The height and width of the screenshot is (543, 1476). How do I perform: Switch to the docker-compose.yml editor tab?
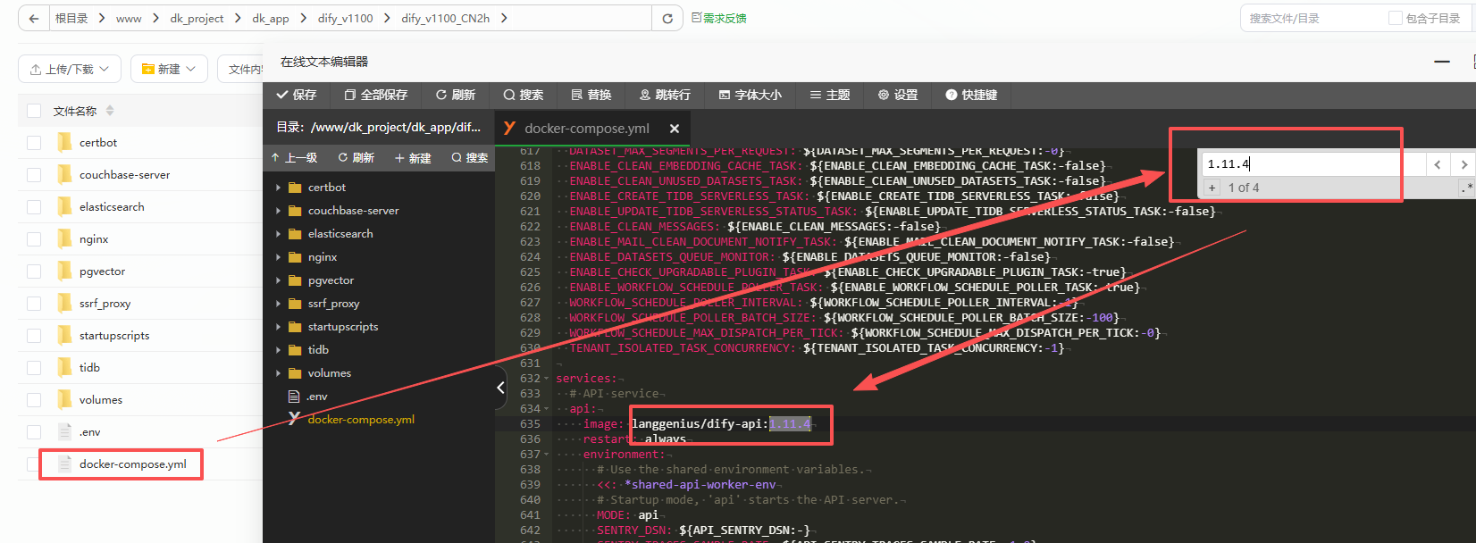coord(586,129)
